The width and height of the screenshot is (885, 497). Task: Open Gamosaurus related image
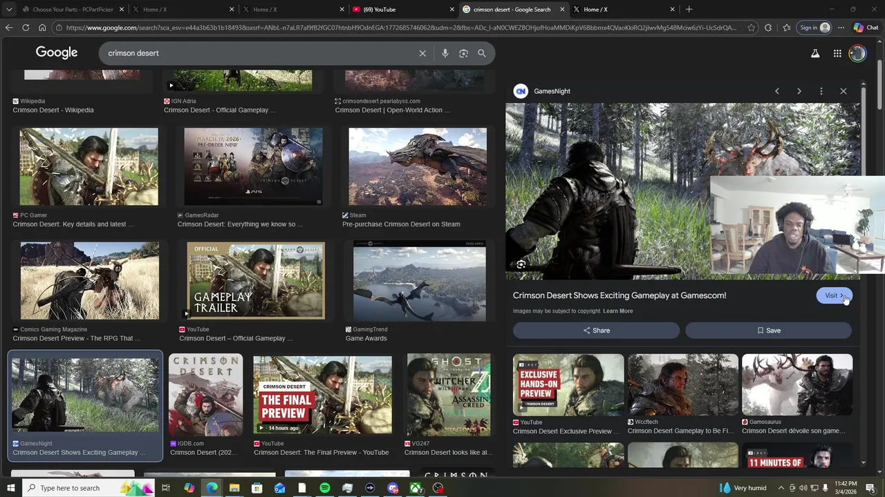pos(797,384)
